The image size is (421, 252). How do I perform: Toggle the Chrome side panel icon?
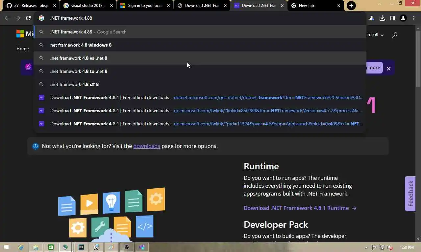pyautogui.click(x=393, y=18)
